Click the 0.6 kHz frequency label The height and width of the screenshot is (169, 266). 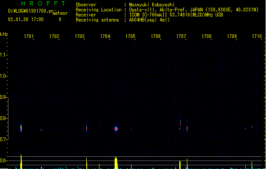tap(3, 161)
